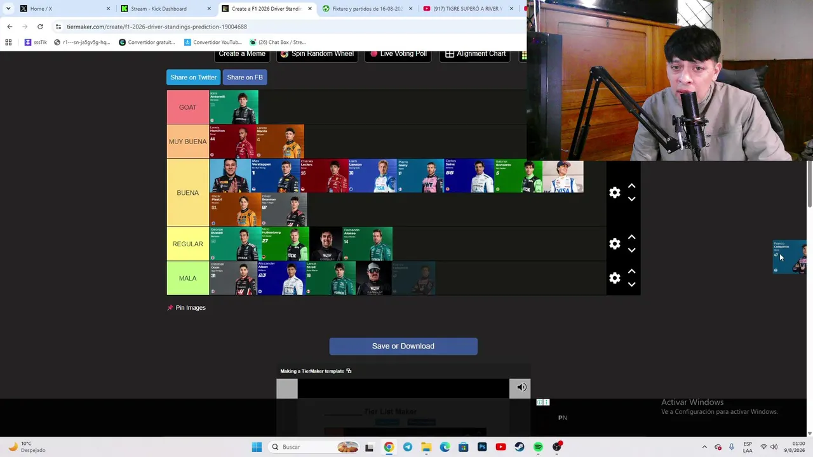Select Gabriel Bortoleto driver card
This screenshot has width=813, height=457.
518,176
